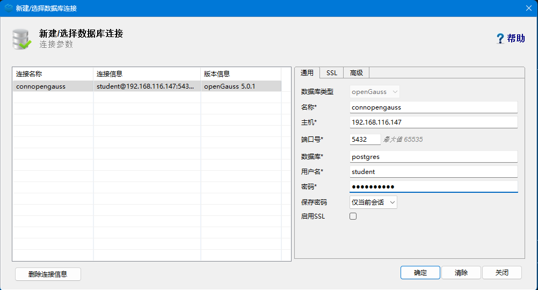Click the 清除 button
The image size is (538, 290).
[x=461, y=272]
